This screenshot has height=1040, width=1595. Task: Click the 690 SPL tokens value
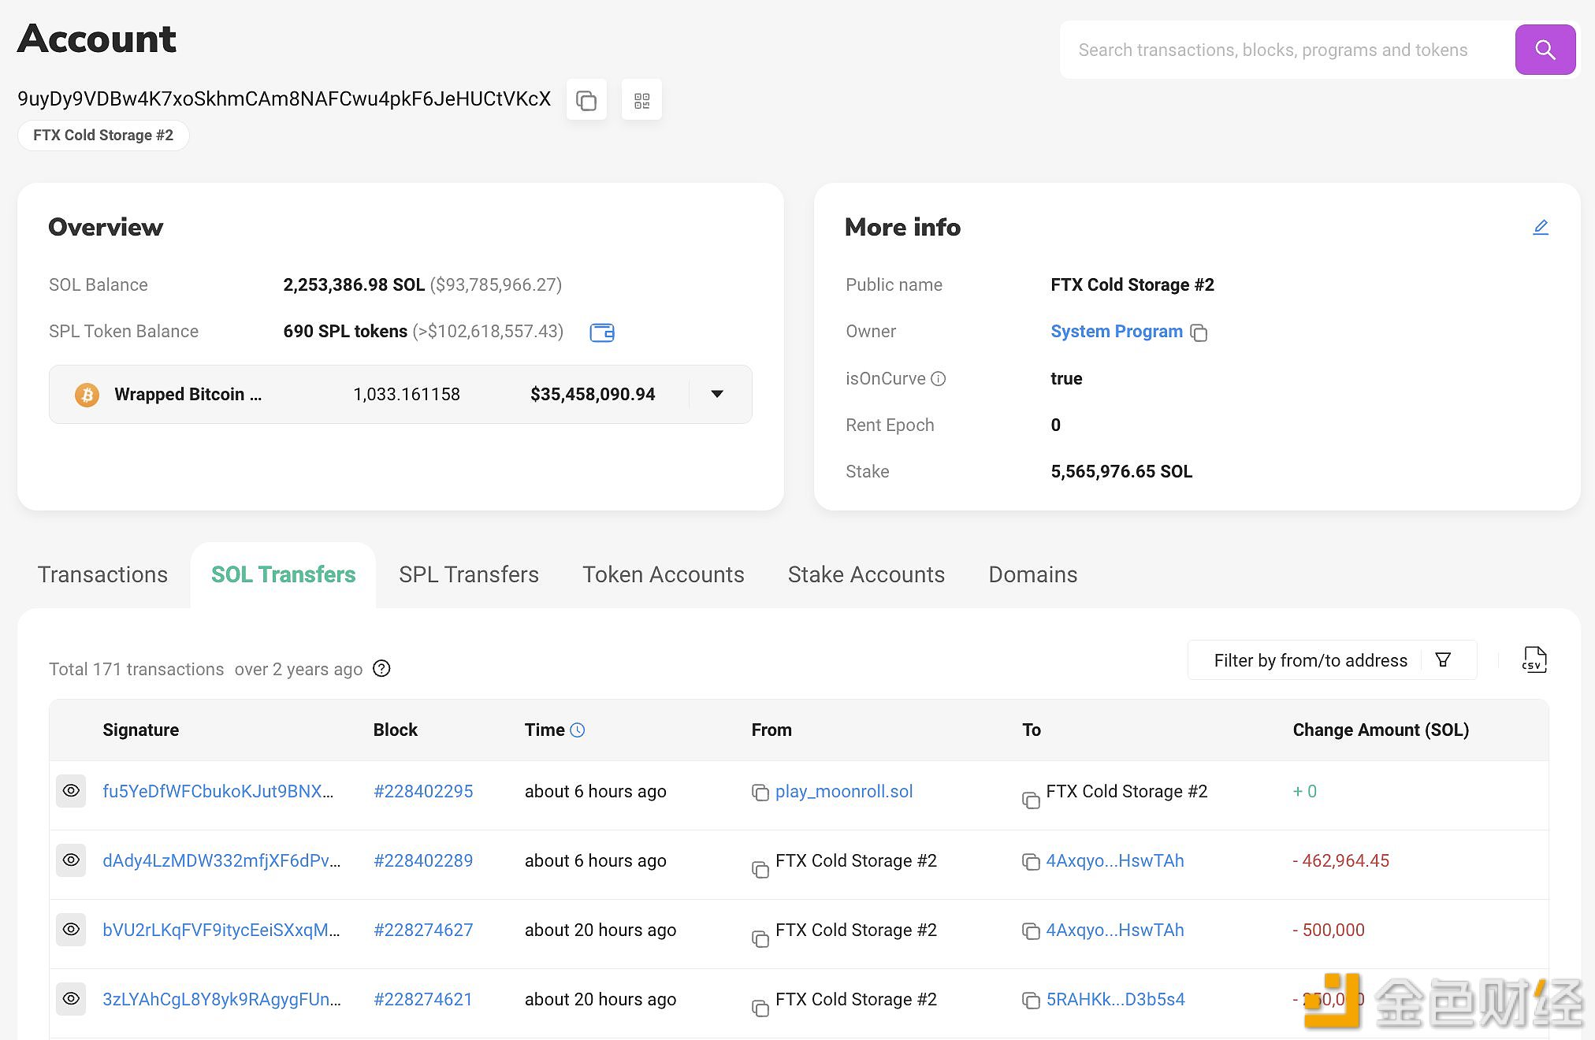pos(345,331)
